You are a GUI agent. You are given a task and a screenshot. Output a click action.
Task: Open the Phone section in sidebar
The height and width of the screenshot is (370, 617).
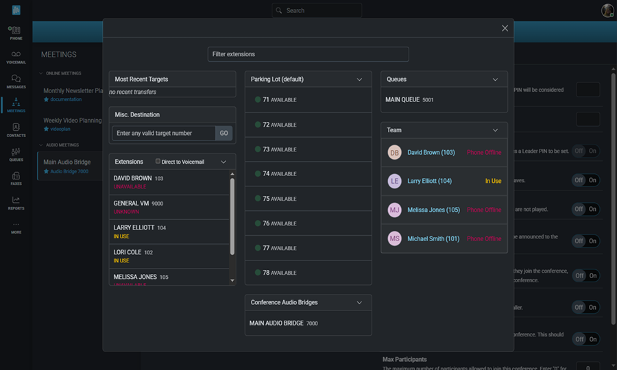click(15, 32)
